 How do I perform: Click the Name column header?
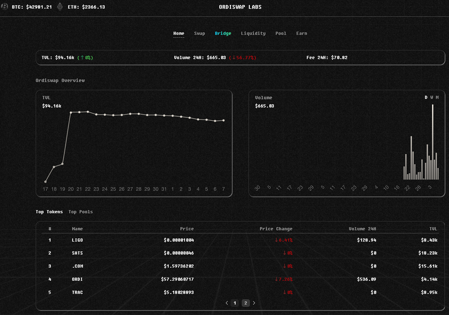pos(77,229)
